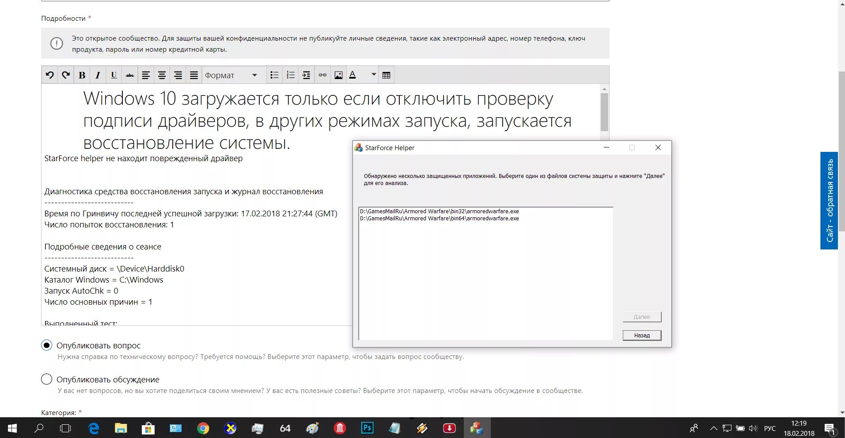Switch the РУС input language indicator
This screenshot has width=845, height=438.
click(770, 428)
